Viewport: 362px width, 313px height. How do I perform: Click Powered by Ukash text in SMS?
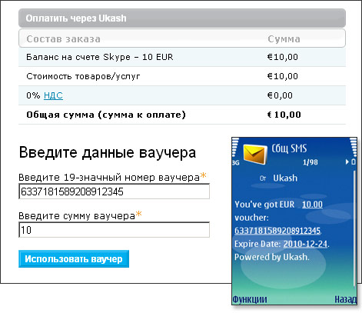pyautogui.click(x=272, y=257)
